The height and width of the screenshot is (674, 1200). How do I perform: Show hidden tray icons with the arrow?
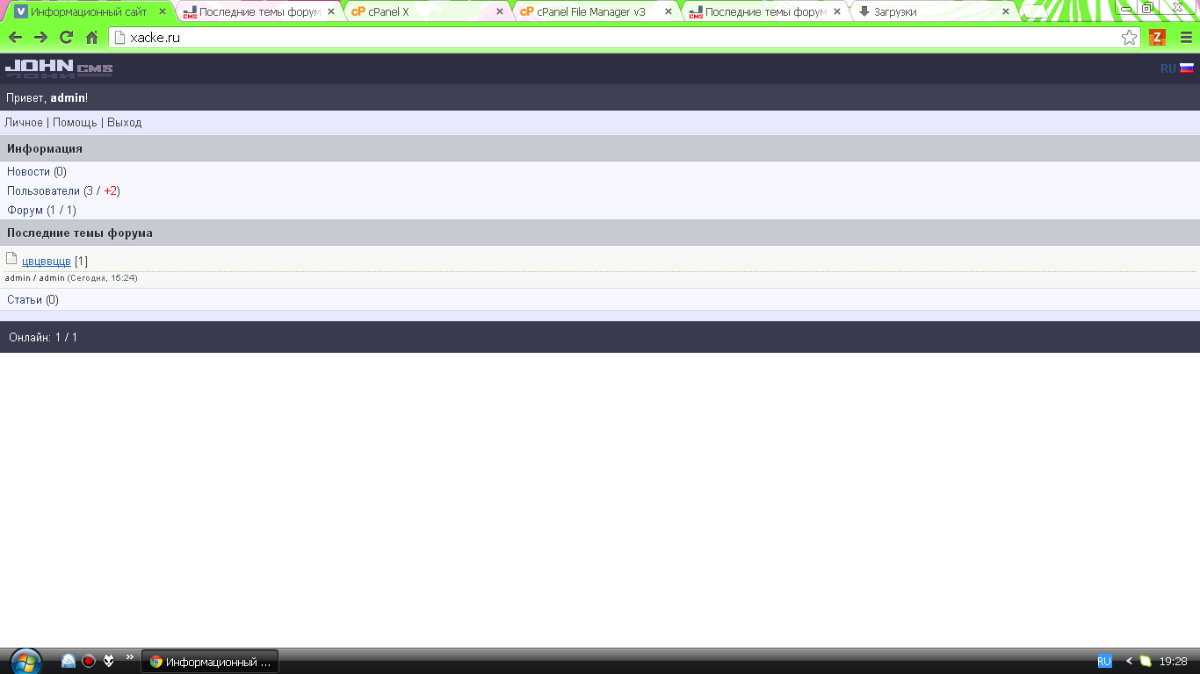coord(1130,661)
